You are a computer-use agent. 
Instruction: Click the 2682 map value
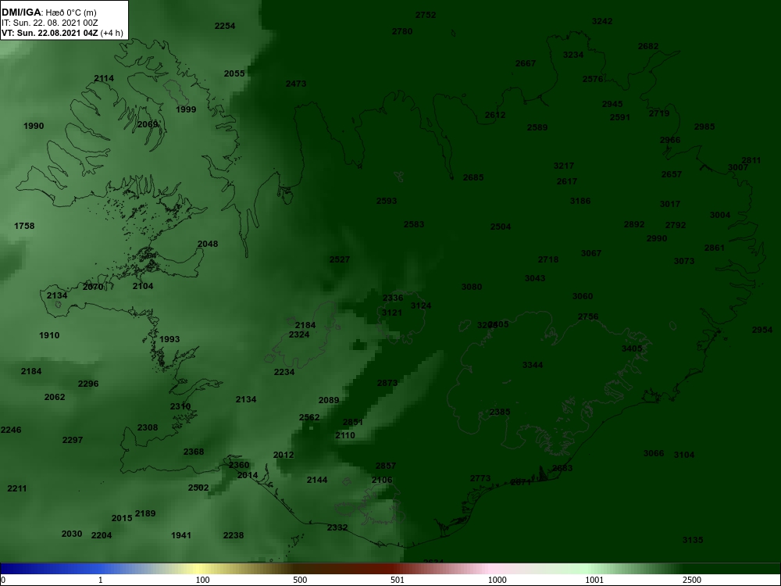tap(648, 46)
